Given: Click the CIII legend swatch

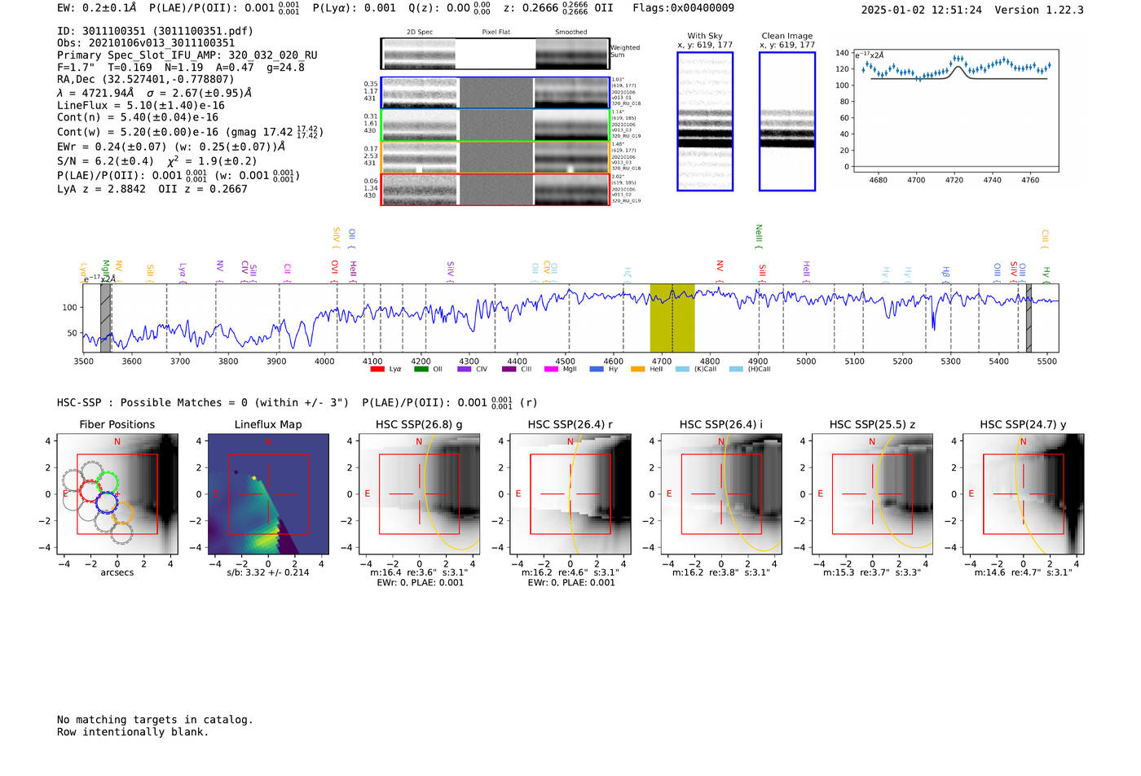Looking at the screenshot, I should point(509,369).
